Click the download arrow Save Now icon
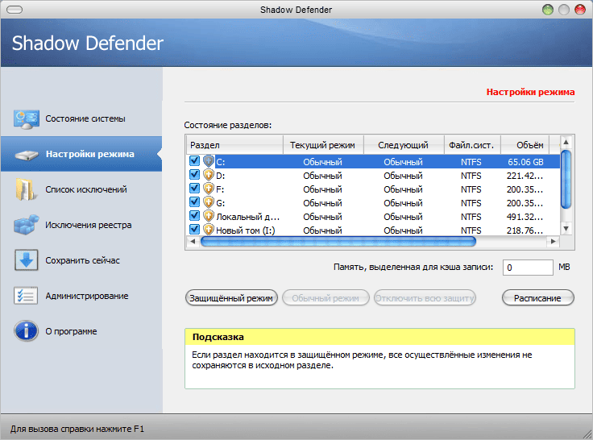Viewport: 593px width, 440px height. pyautogui.click(x=26, y=260)
